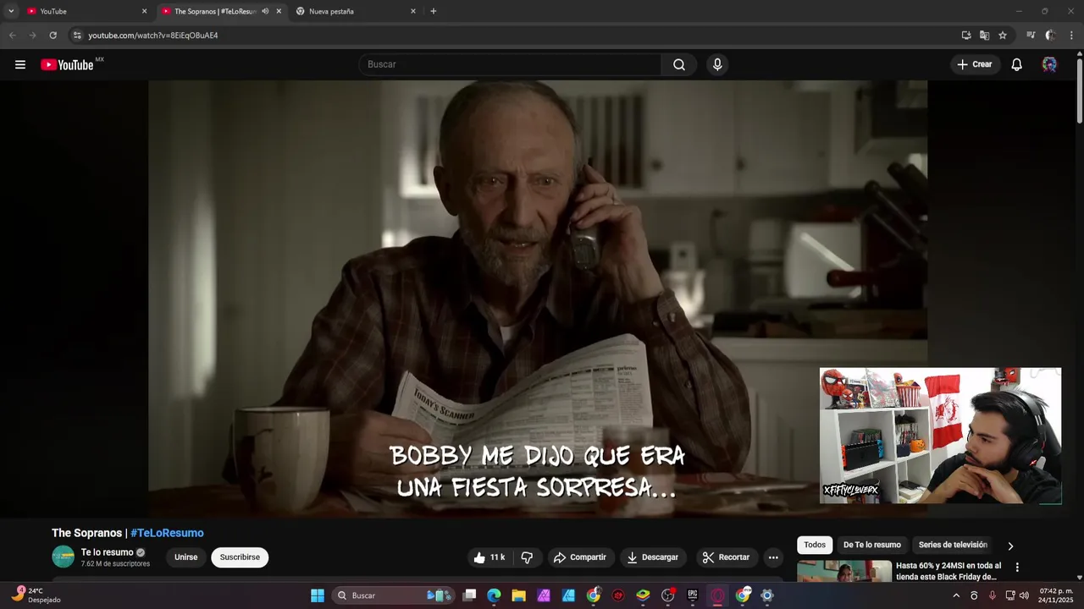Open a new tab with plus button
Viewport: 1084px width, 609px height.
coord(434,11)
